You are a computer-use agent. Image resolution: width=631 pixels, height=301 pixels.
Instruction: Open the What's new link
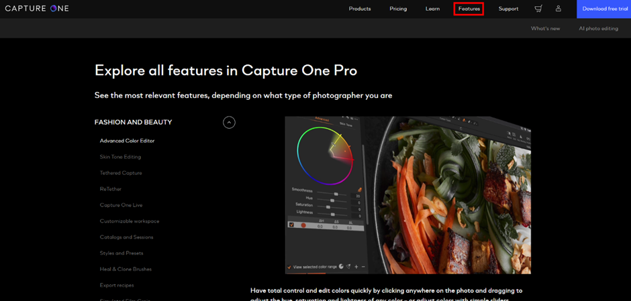[x=545, y=29]
